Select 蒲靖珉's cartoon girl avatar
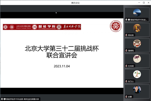Screen dimensions: 151x101 tap(137, 43)
